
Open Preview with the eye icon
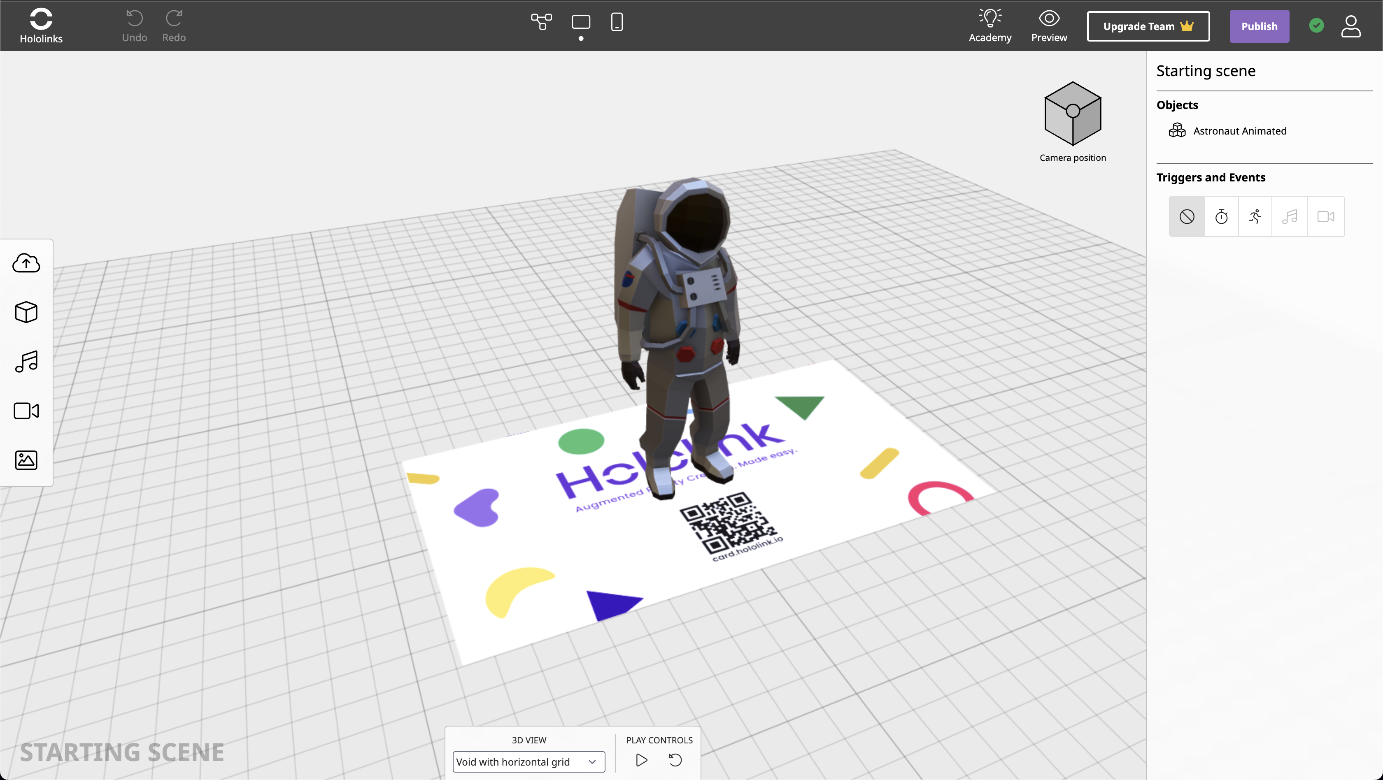coord(1049,26)
